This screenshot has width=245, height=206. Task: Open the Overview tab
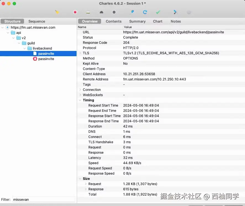(x=90, y=21)
